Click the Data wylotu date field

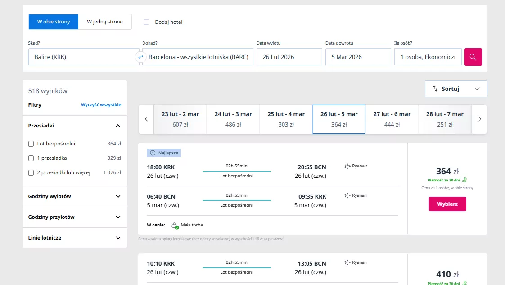tap(289, 57)
